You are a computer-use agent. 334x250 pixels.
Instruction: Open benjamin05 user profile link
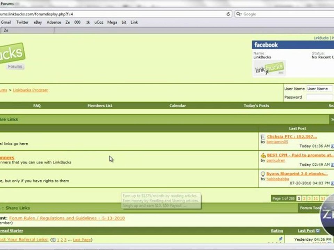[x=277, y=142]
